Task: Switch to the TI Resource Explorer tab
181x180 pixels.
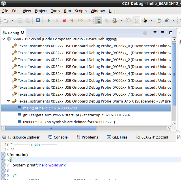Action: [21, 137]
